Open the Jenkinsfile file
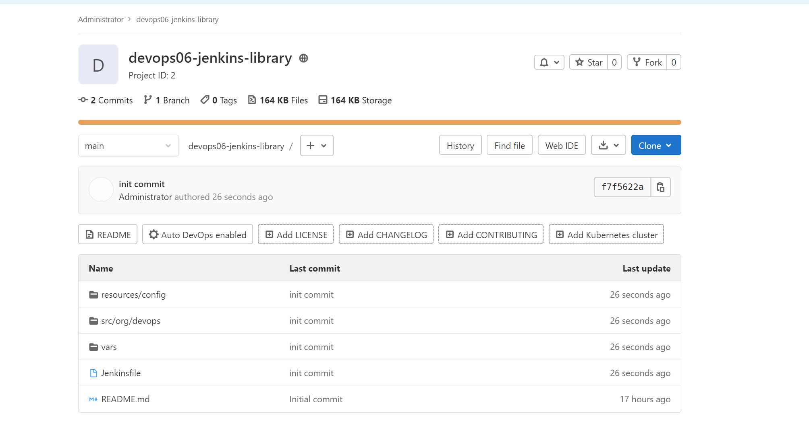Screen dimensions: 809x422 [x=121, y=373]
